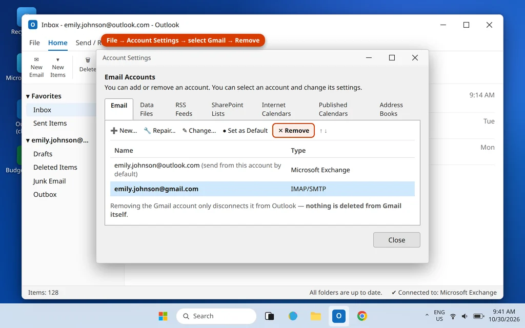525x328 pixels.
Task: Switch to the Address Books tab
Action: click(391, 109)
